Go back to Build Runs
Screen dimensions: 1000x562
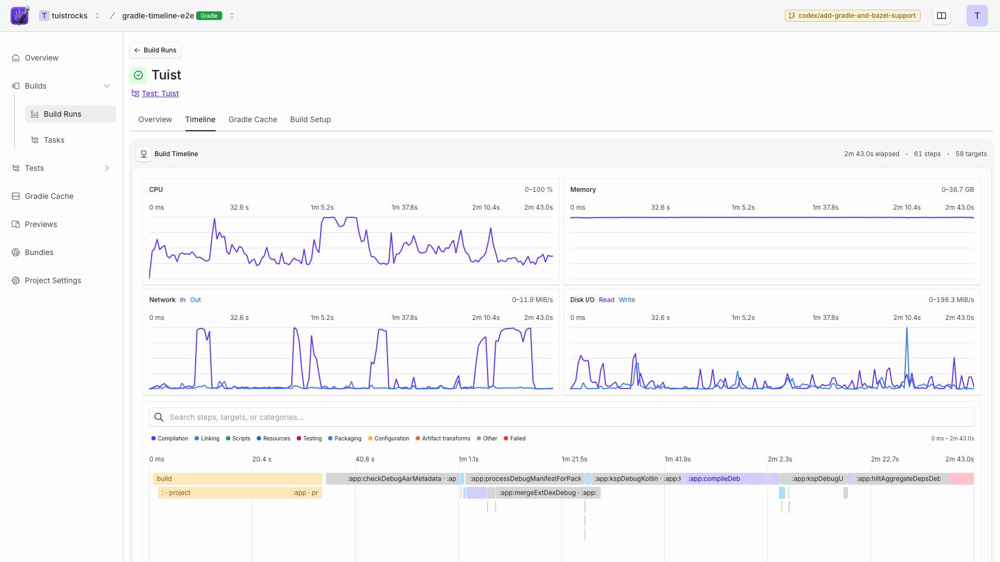coord(156,50)
